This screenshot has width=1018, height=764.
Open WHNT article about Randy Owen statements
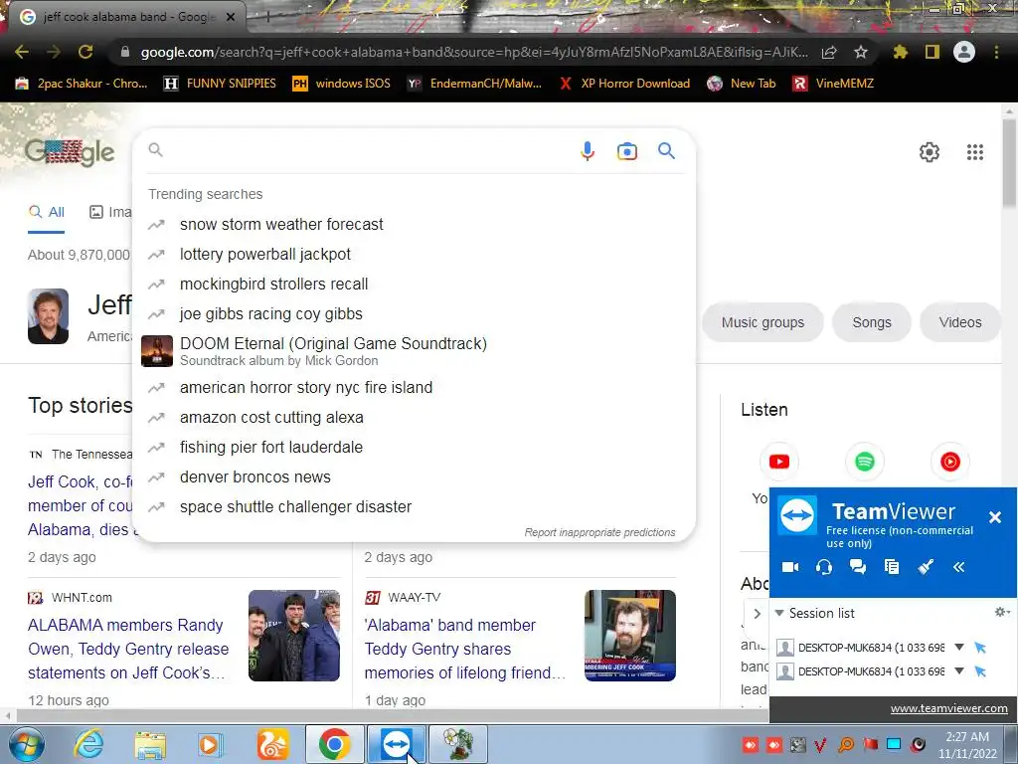click(x=128, y=649)
